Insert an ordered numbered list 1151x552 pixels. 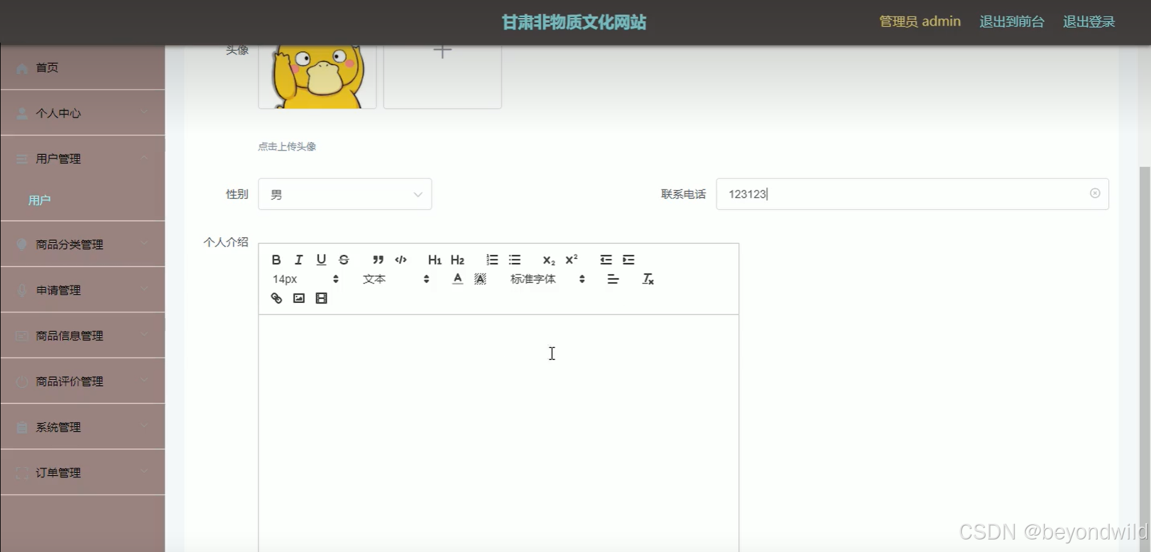(492, 260)
